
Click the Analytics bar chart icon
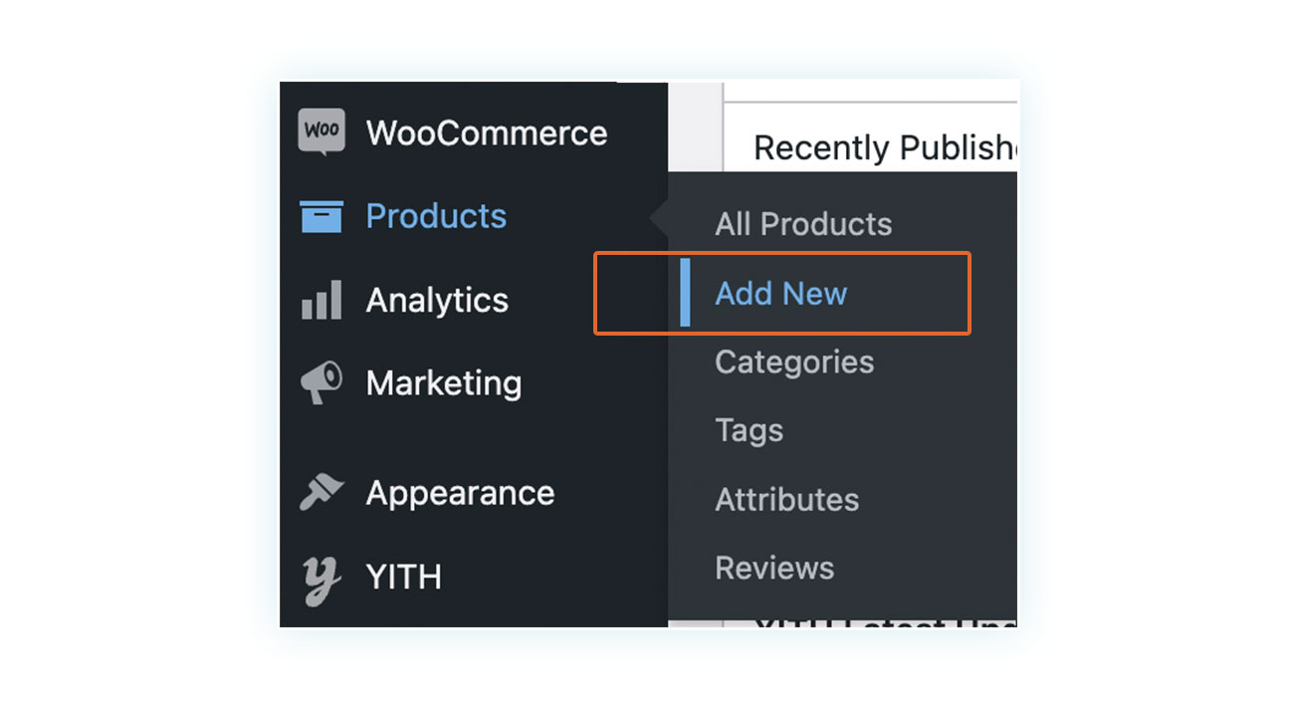click(322, 300)
